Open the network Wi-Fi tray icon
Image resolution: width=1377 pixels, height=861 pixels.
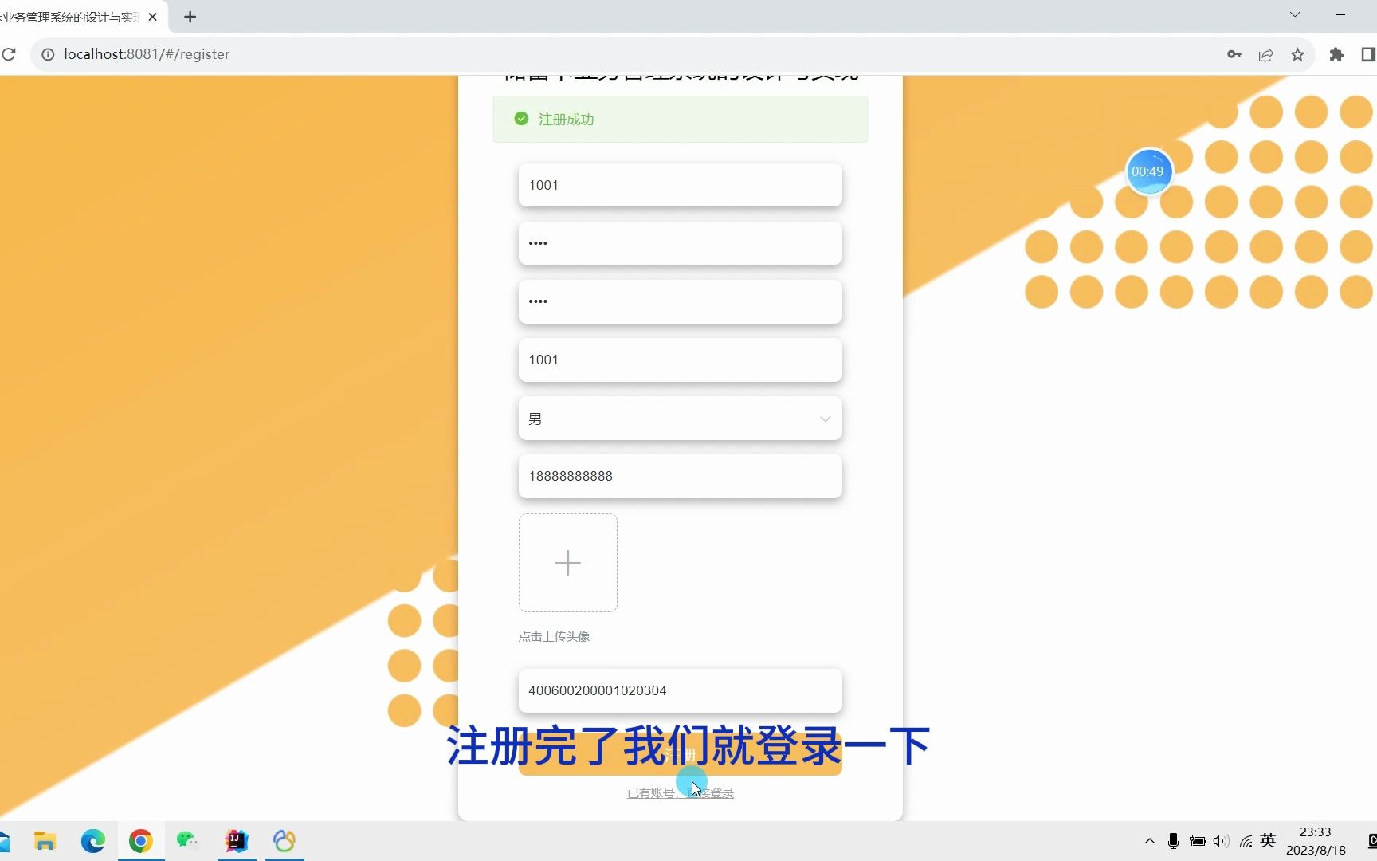pos(1246,841)
